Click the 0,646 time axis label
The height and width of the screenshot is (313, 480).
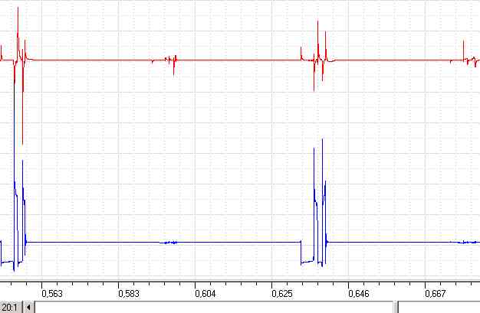click(359, 294)
